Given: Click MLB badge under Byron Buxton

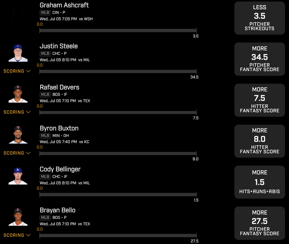Looking at the screenshot, I should coord(45,136).
